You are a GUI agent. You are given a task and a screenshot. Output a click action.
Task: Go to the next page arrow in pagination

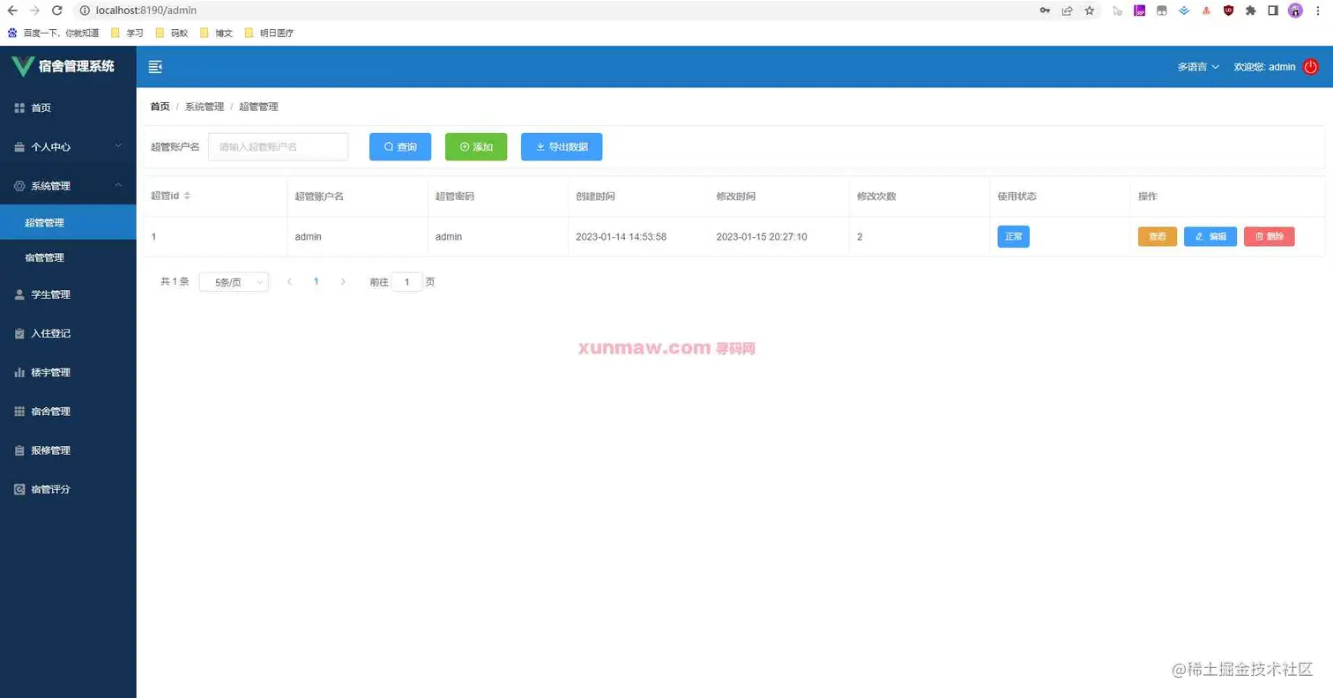pyautogui.click(x=343, y=282)
